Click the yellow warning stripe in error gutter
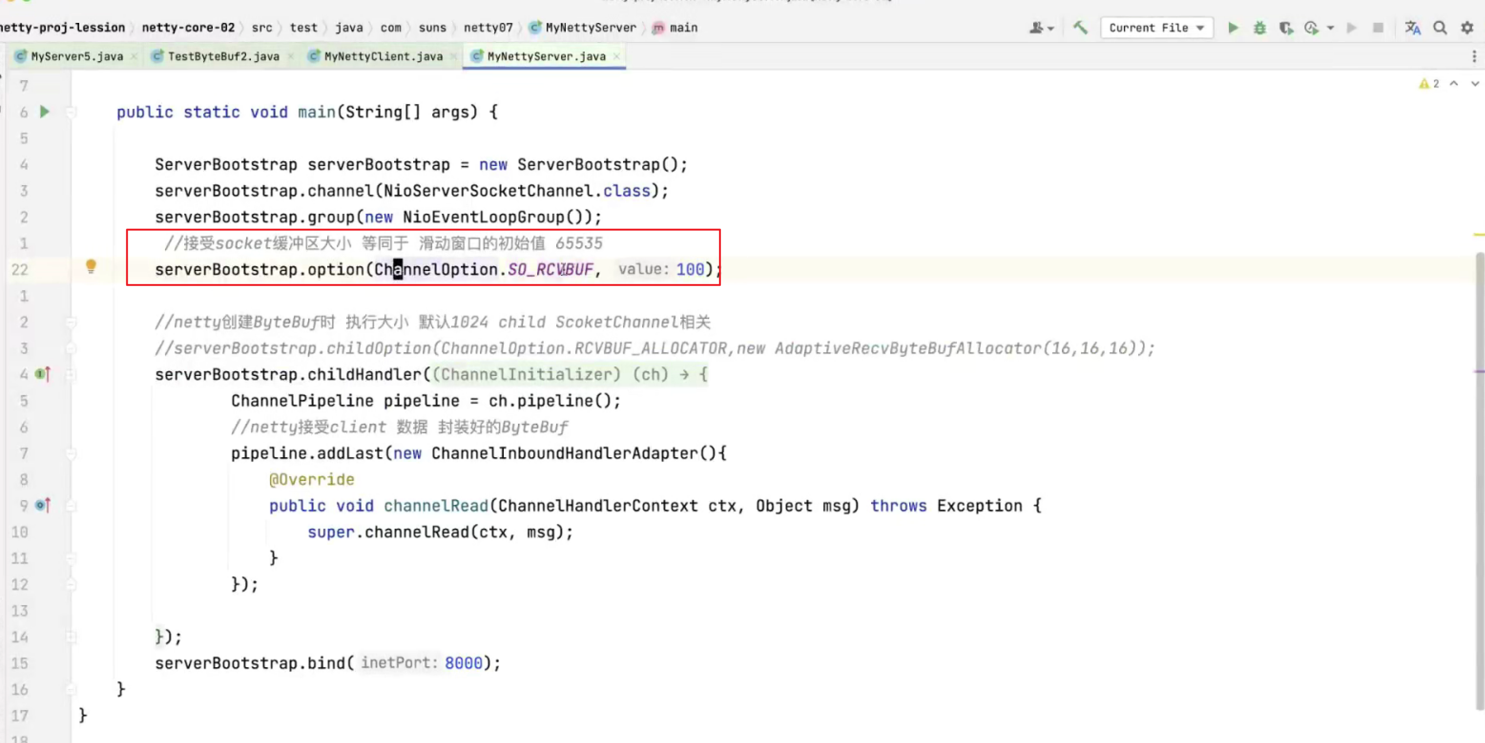 1479,235
